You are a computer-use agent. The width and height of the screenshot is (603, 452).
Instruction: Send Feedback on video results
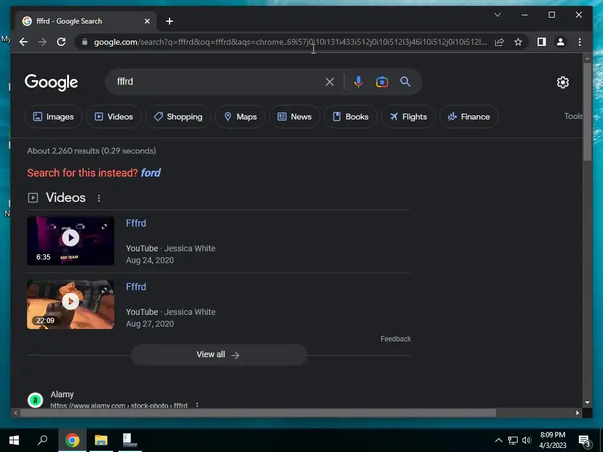pyautogui.click(x=396, y=338)
